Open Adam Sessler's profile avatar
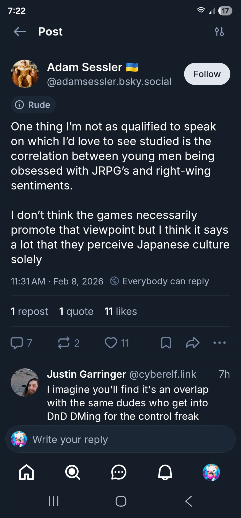 (25, 74)
